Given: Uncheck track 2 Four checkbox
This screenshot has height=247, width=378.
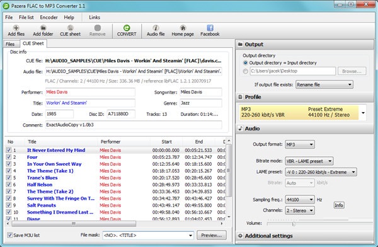Looking at the screenshot, I should pos(9,157).
